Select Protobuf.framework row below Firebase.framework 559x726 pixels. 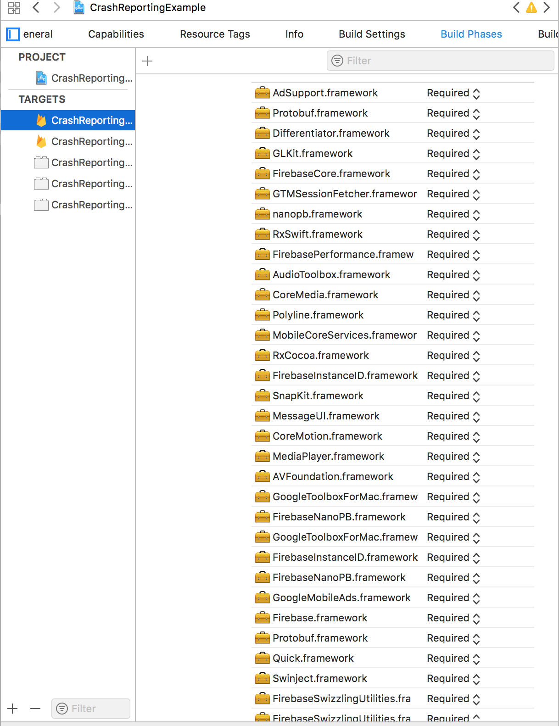393,638
